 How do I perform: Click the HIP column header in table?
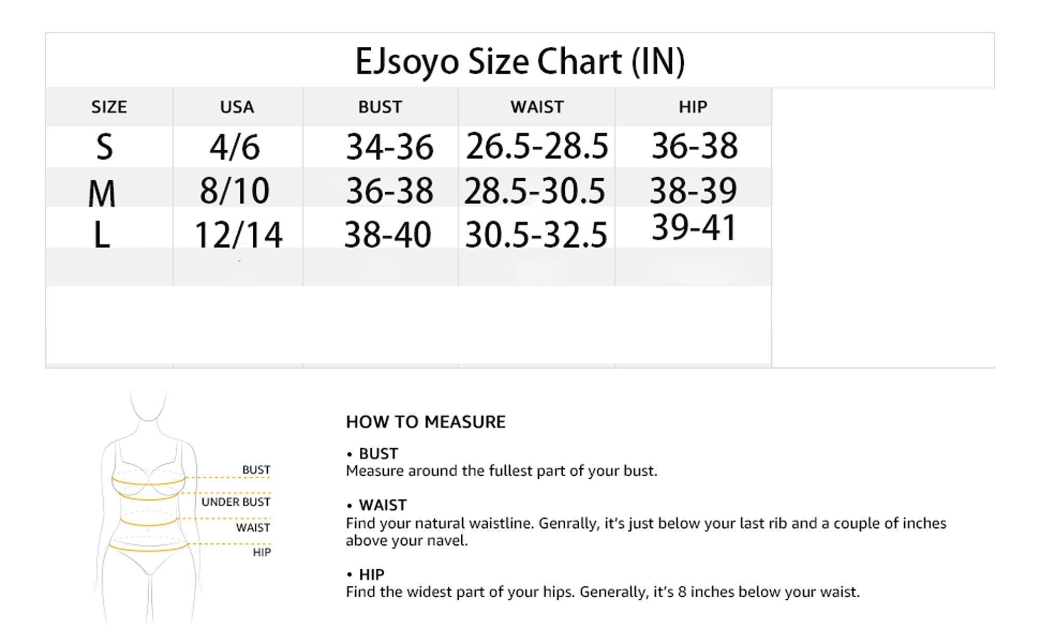pyautogui.click(x=693, y=107)
